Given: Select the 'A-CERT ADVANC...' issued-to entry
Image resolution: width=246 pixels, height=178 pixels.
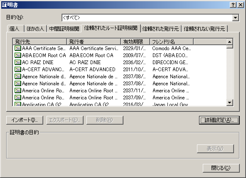Looking at the screenshot, I should click(x=43, y=70).
